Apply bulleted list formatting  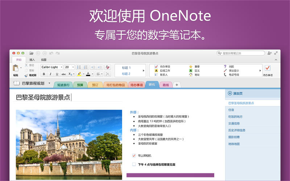point(79,67)
